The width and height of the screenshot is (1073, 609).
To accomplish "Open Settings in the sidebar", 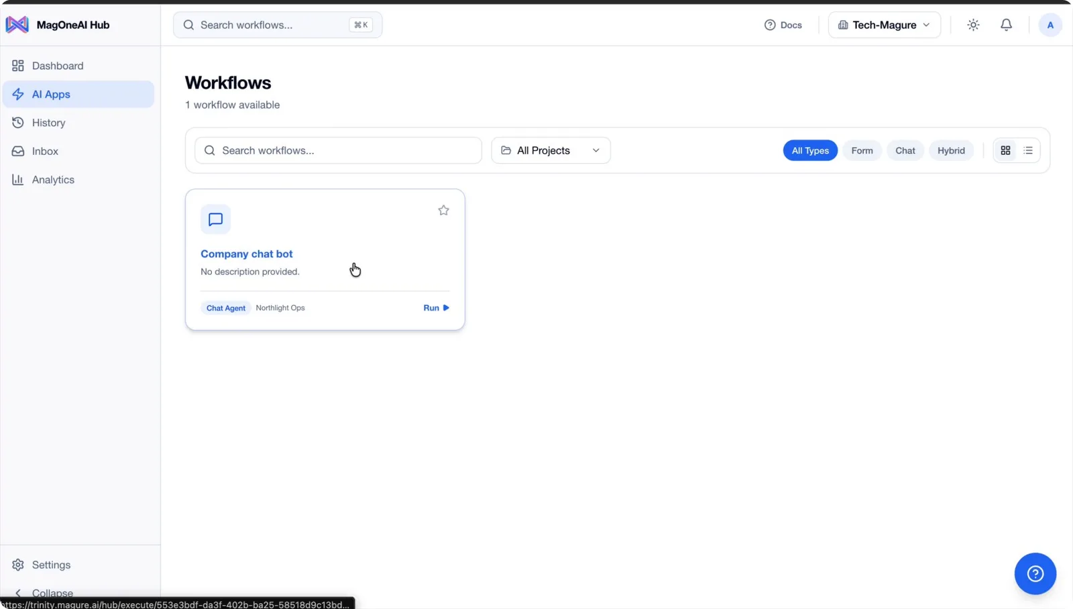I will tap(78, 565).
